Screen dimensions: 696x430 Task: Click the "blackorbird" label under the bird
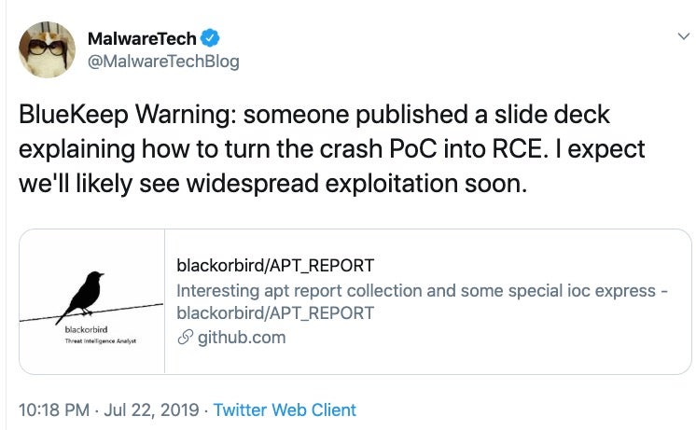click(86, 330)
